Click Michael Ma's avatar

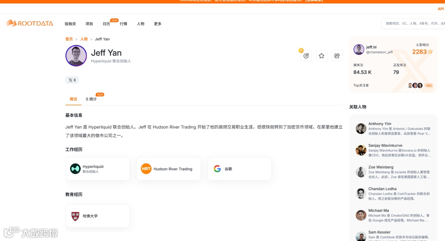pyautogui.click(x=361, y=215)
